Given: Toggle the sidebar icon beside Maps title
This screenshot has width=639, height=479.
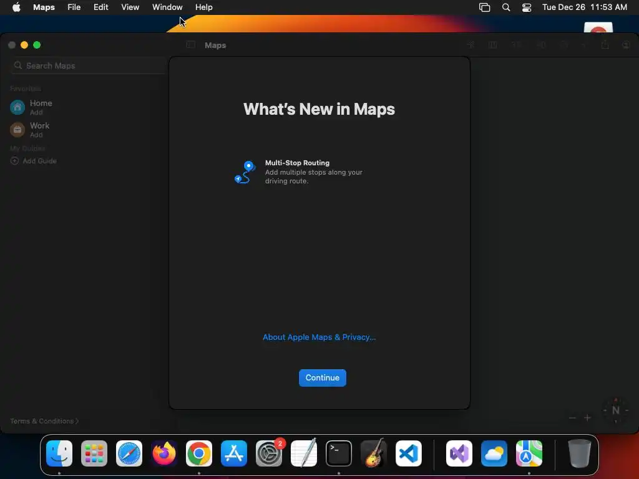Looking at the screenshot, I should coord(190,45).
